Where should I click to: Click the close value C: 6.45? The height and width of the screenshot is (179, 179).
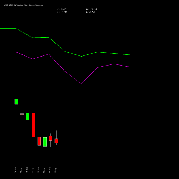click(x=62, y=9)
